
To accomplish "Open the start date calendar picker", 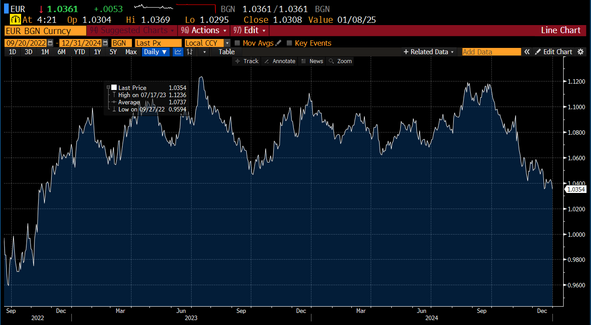I will tap(50, 43).
